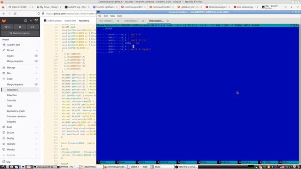
Task: Expand the Pinned section in sidebar
Action: (x=20, y=50)
